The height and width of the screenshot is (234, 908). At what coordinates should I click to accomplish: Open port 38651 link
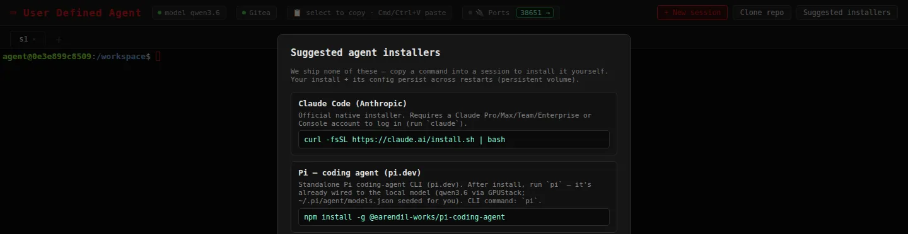(x=534, y=13)
